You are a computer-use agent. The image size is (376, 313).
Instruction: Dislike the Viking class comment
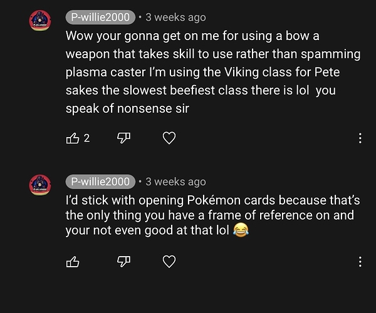(123, 138)
